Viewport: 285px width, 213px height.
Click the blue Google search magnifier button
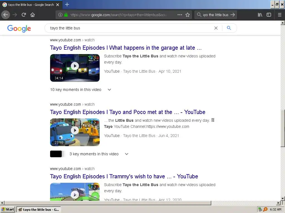tap(229, 28)
